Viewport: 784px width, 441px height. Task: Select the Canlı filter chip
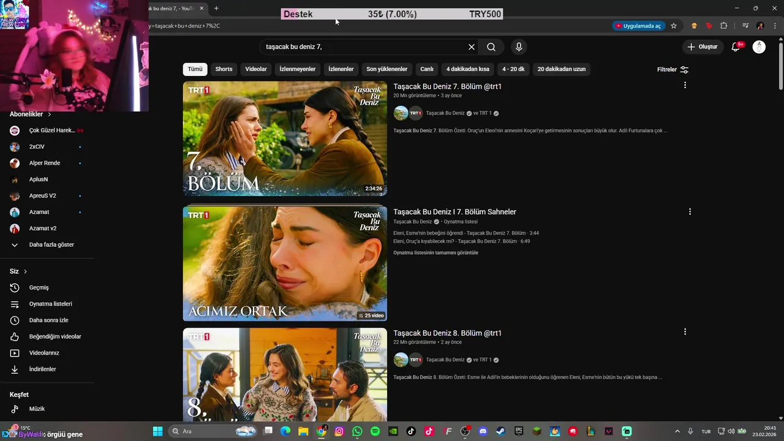coord(427,69)
